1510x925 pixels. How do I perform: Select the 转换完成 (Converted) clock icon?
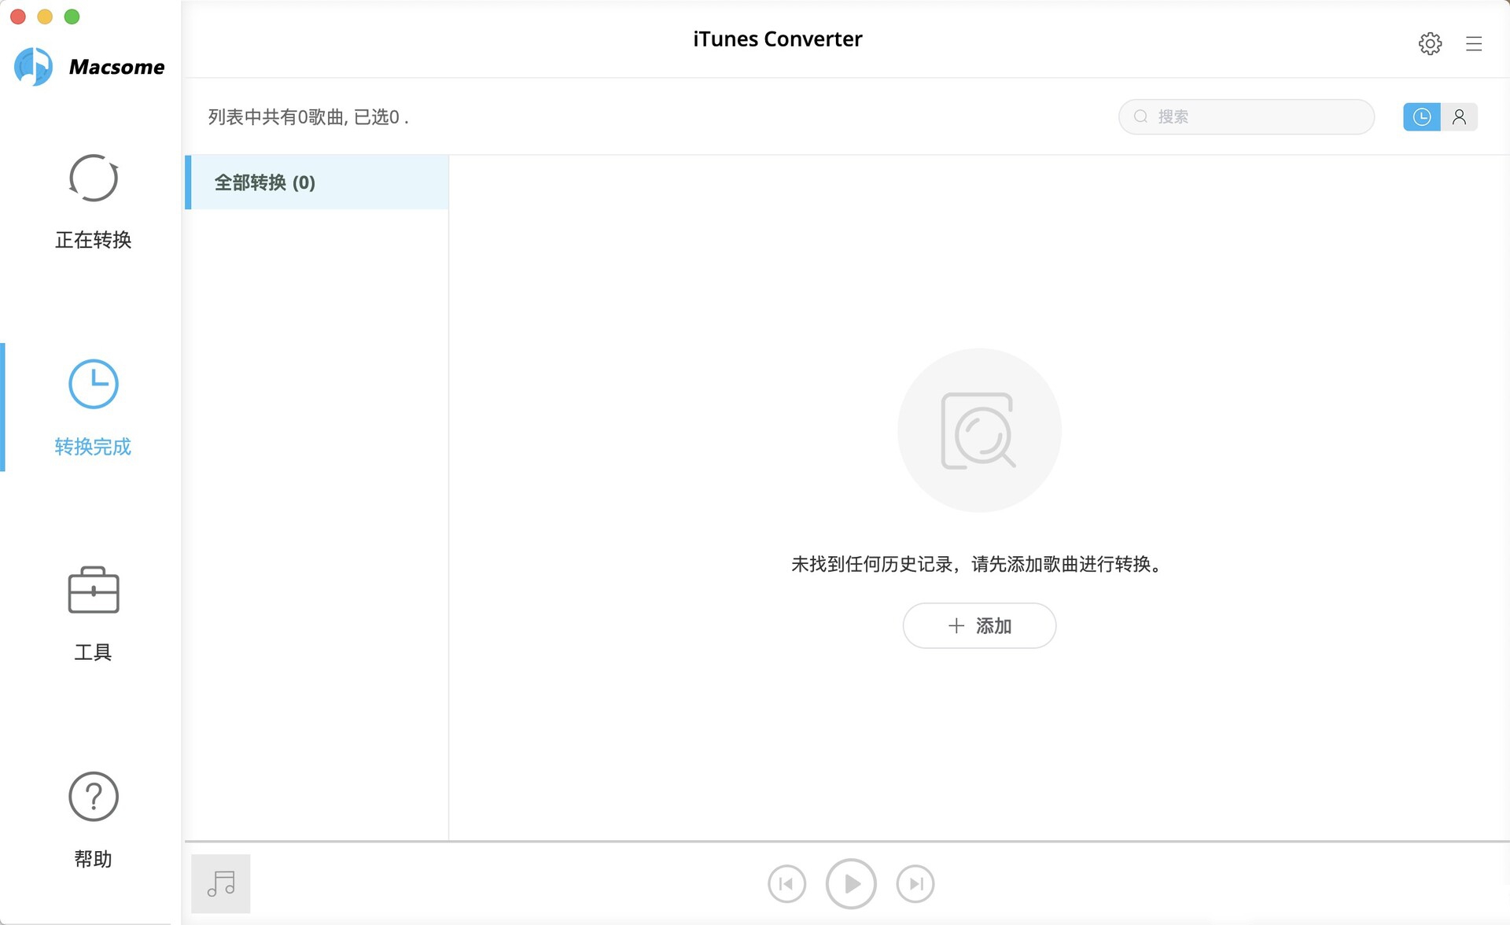(93, 384)
